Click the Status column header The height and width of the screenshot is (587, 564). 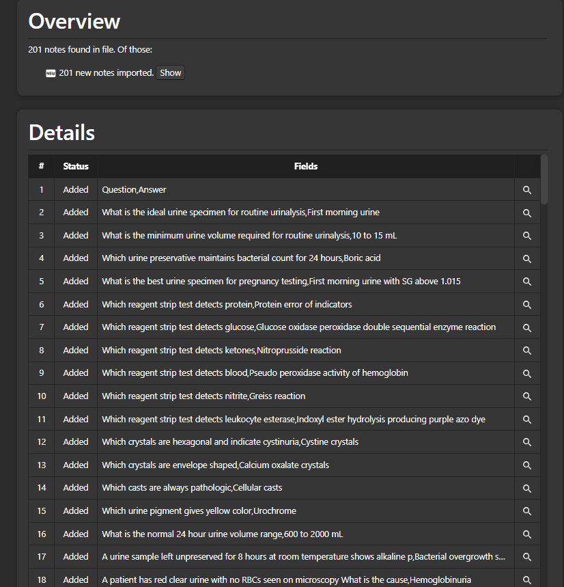click(76, 166)
